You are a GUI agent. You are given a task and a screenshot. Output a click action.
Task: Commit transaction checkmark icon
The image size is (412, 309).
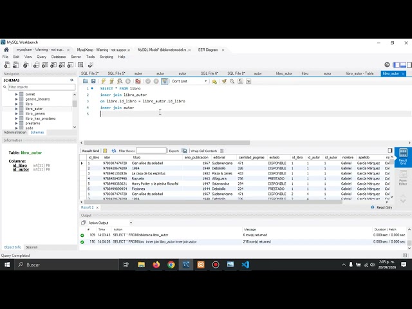(x=148, y=81)
